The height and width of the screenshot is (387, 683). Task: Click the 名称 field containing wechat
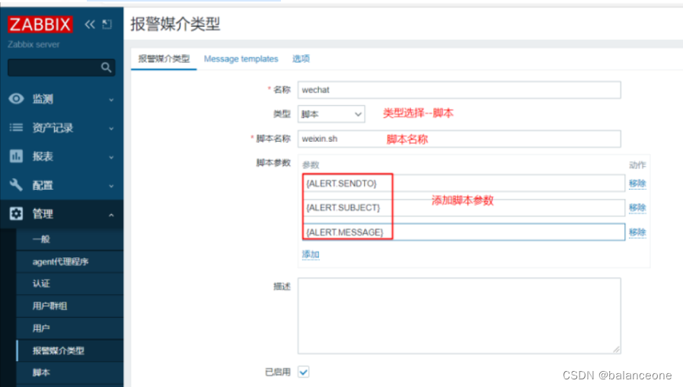(x=459, y=90)
